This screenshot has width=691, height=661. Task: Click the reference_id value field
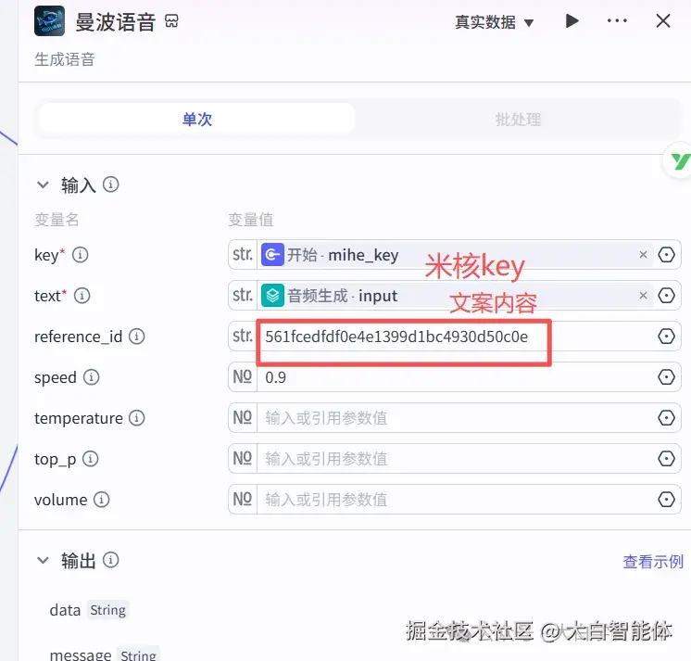tap(454, 337)
